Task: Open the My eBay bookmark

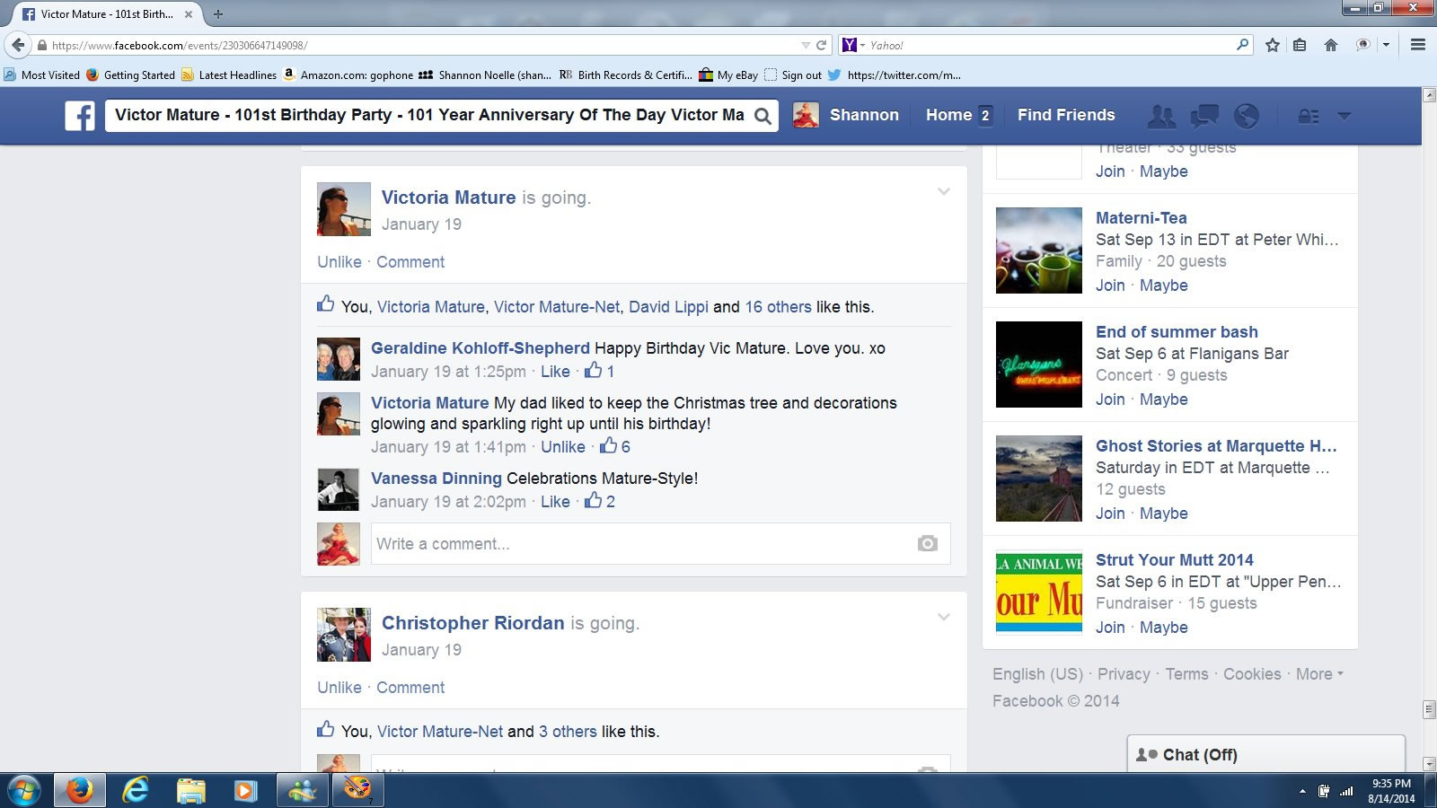Action: point(728,75)
